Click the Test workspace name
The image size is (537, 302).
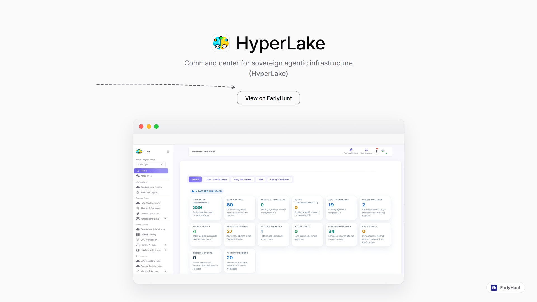[147, 152]
